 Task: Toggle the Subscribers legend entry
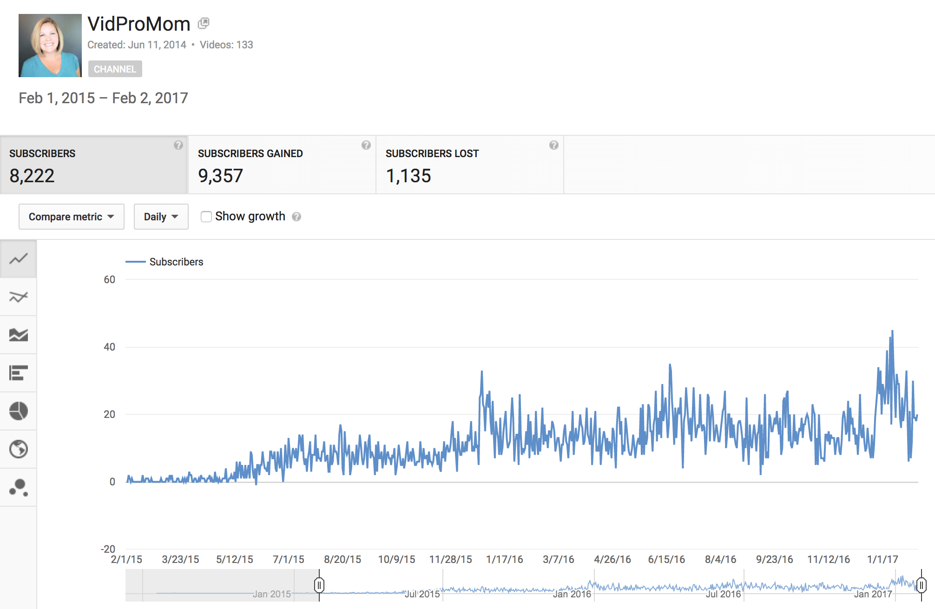click(x=165, y=262)
